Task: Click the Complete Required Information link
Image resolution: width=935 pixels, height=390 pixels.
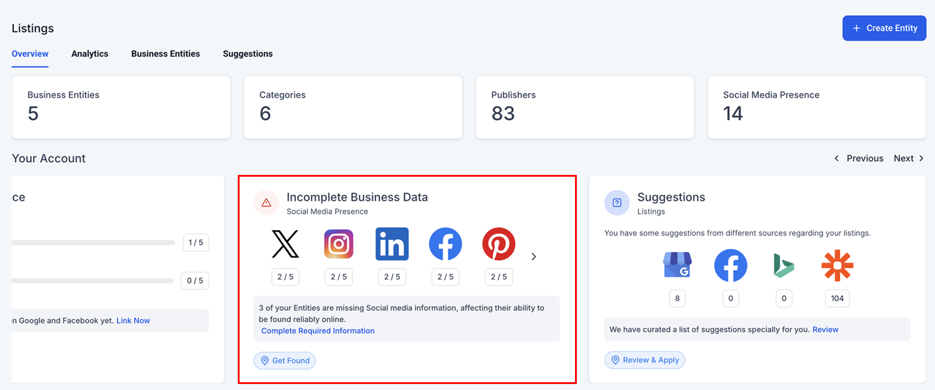Action: click(x=318, y=331)
